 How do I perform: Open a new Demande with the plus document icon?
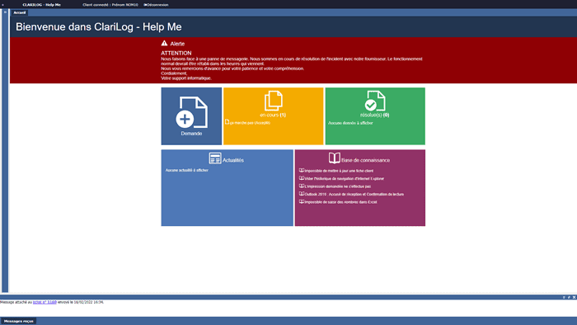191,112
